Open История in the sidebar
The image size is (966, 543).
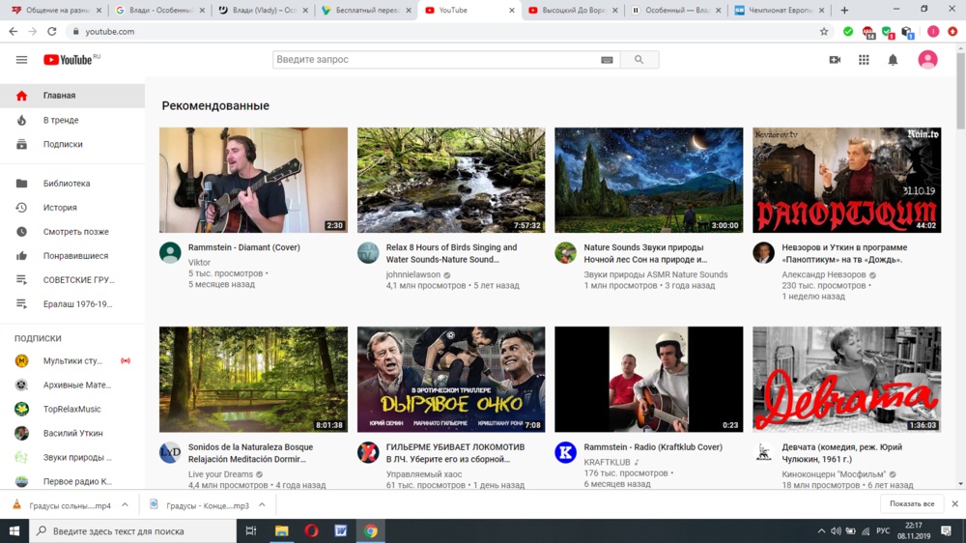pyautogui.click(x=72, y=208)
